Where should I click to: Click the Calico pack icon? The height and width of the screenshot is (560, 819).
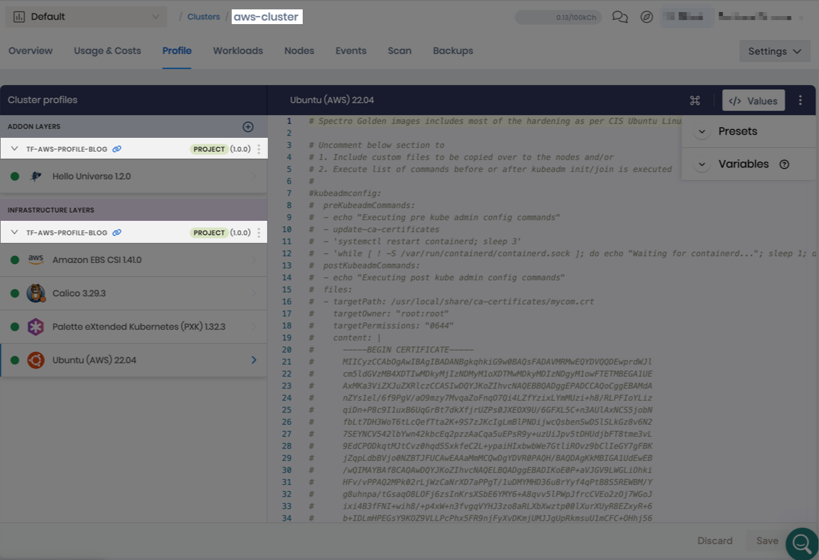(x=35, y=293)
